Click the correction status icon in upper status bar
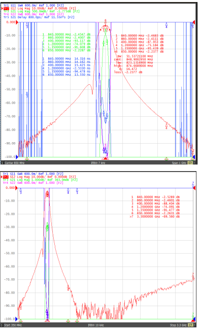 coord(190,162)
